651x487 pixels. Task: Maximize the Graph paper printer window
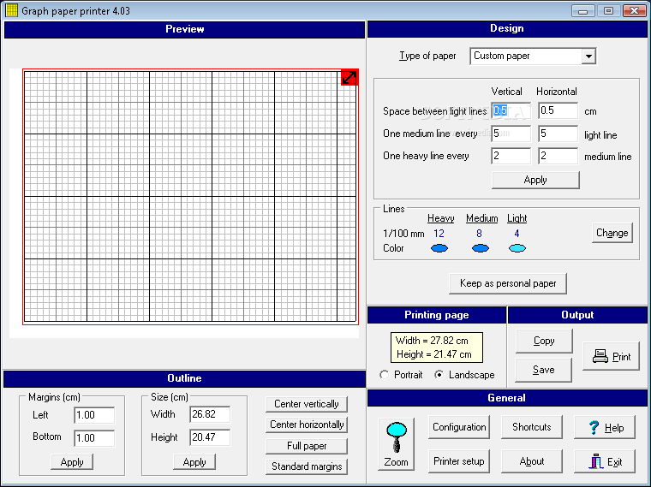[x=608, y=10]
